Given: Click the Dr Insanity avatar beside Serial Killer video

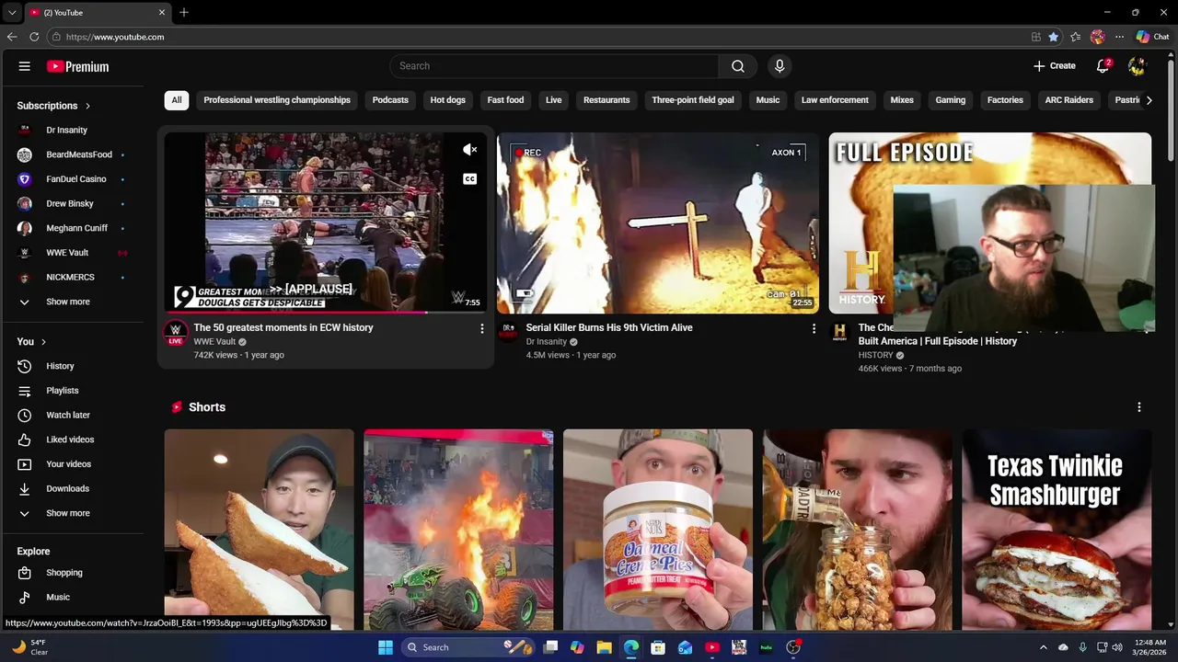Looking at the screenshot, I should point(508,333).
